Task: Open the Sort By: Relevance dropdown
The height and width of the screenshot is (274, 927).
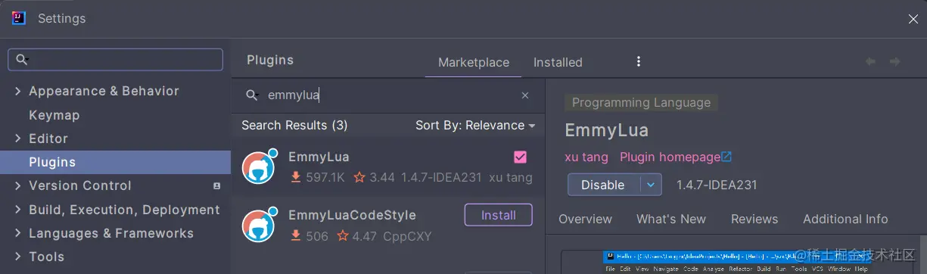Action: click(475, 125)
